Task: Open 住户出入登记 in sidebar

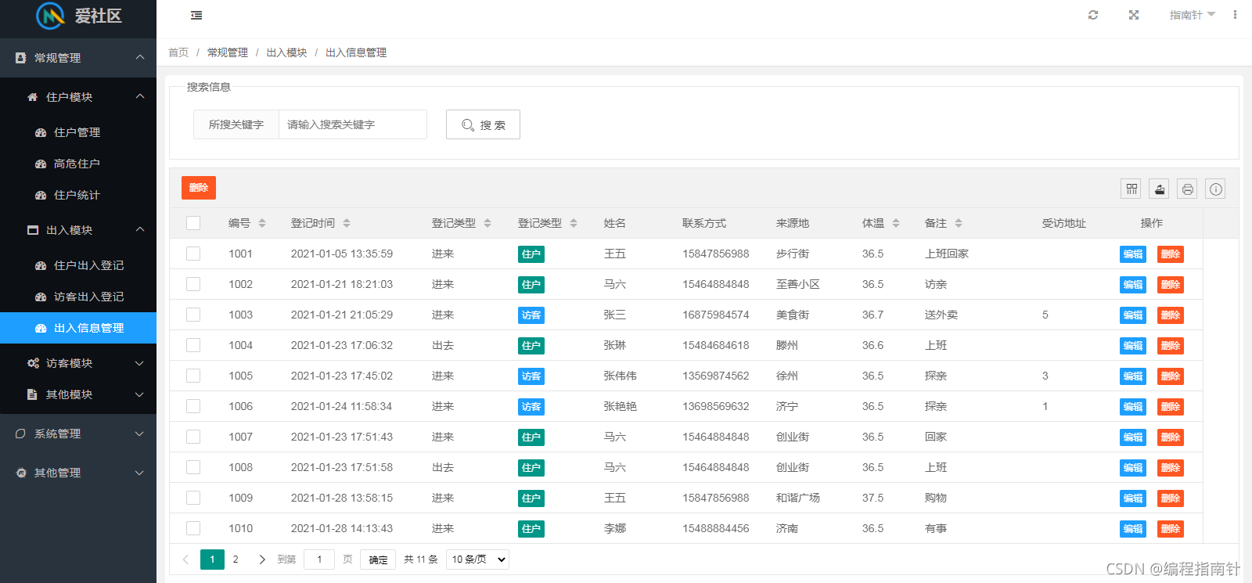Action: click(x=78, y=265)
